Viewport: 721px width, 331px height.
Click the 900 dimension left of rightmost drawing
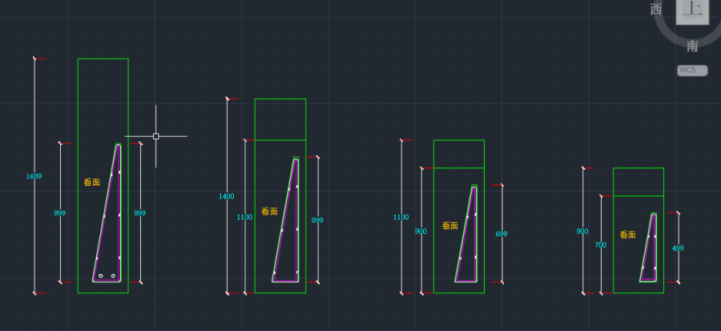[x=582, y=232]
